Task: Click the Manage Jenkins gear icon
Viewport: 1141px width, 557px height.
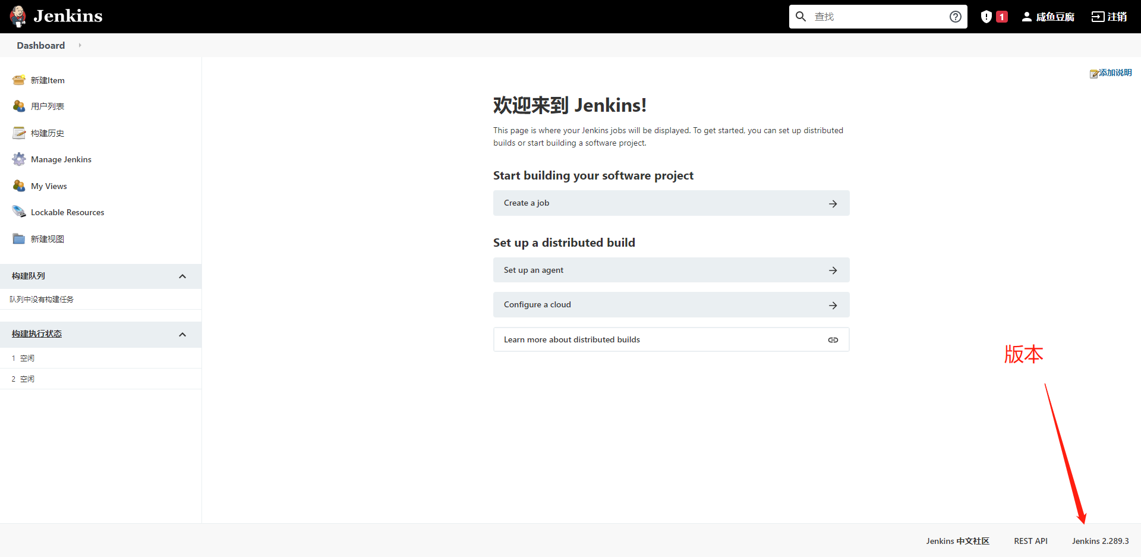Action: click(19, 159)
